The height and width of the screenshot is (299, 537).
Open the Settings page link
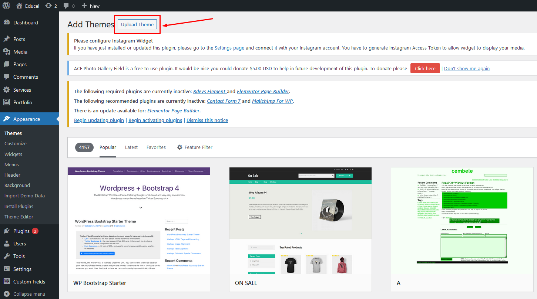click(229, 48)
